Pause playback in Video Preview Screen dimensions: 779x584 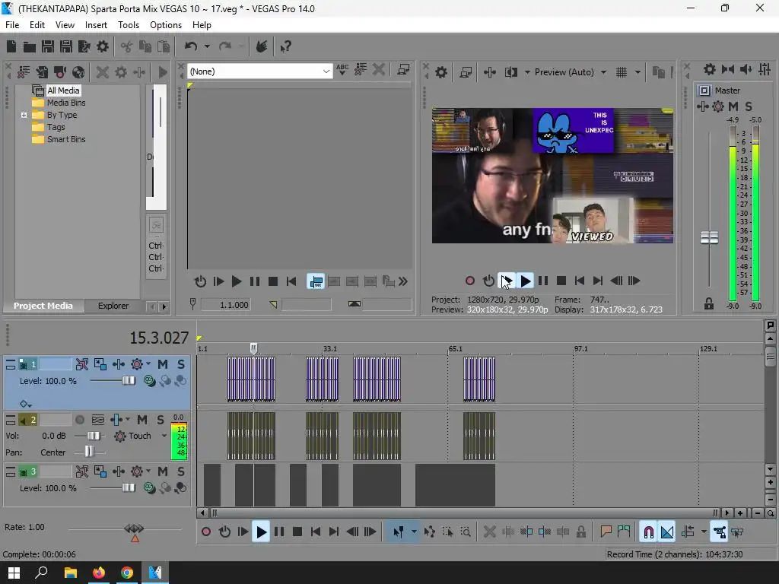[543, 281]
